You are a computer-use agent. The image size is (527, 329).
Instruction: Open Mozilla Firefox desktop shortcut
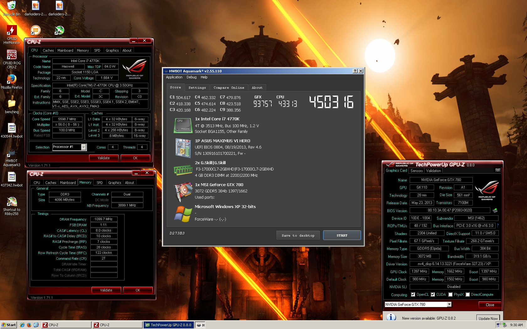12,82
